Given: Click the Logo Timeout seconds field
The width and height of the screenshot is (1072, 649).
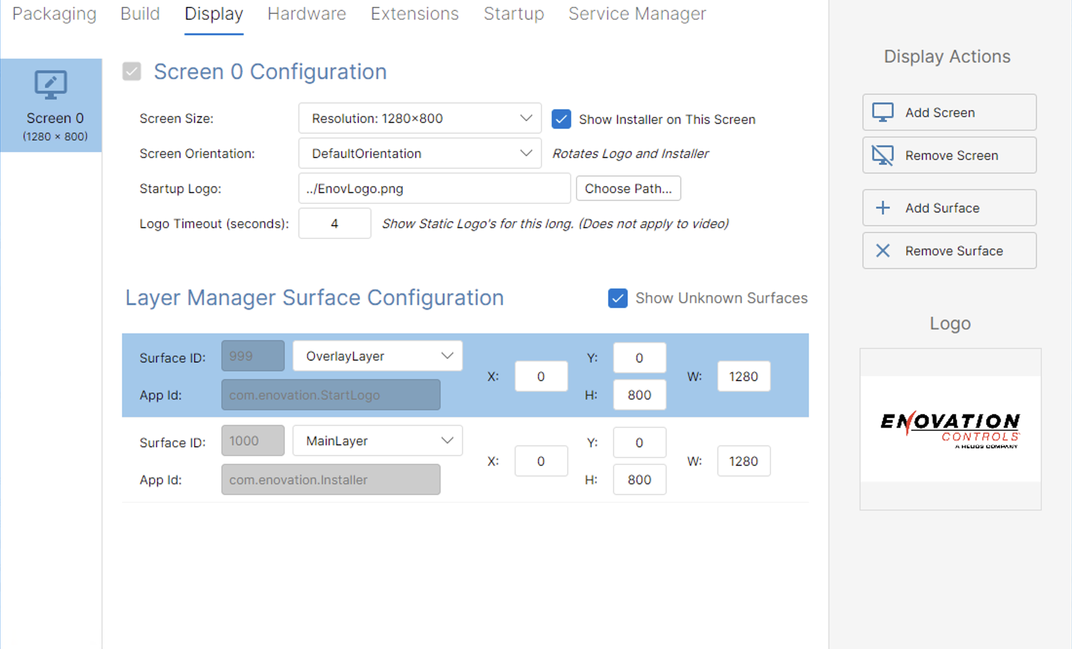Looking at the screenshot, I should coord(334,224).
